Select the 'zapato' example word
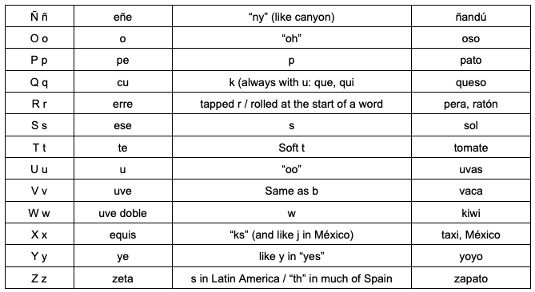Viewport: 535px width, 292px height. 471,278
